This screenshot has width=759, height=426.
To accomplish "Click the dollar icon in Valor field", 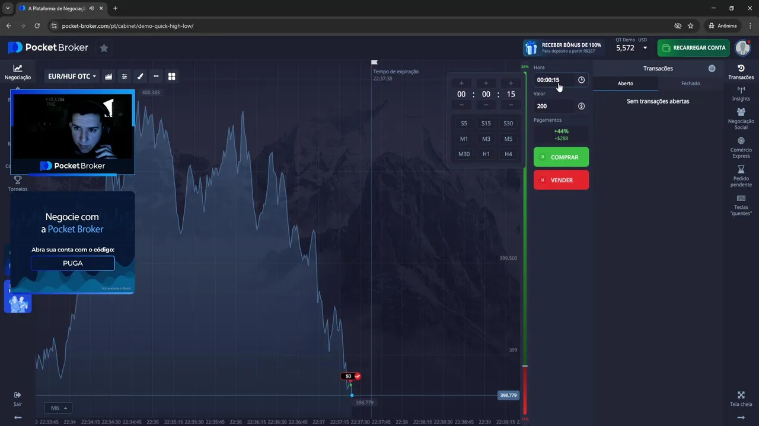I will pos(581,106).
